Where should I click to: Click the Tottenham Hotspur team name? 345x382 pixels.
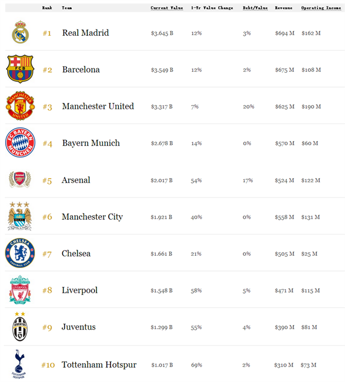pyautogui.click(x=99, y=365)
